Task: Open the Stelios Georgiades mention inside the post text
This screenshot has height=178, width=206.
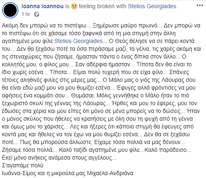Action: click(x=78, y=41)
